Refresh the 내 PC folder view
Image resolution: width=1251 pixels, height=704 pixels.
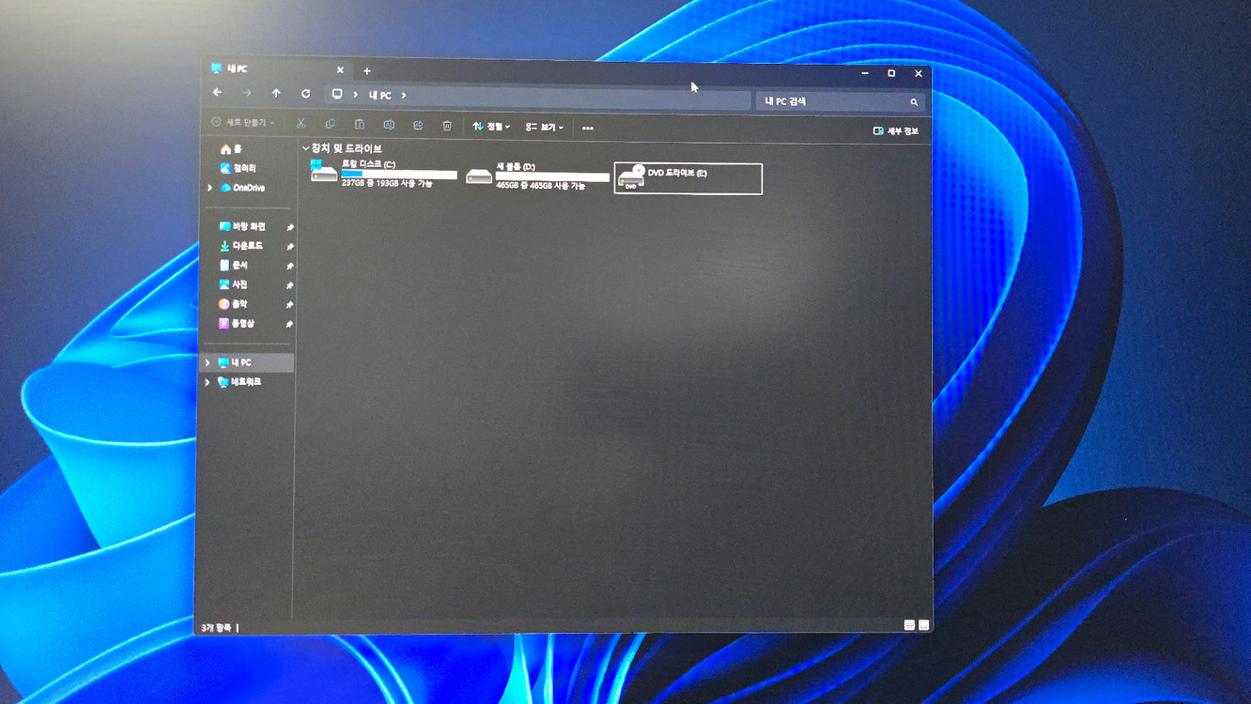coord(305,94)
